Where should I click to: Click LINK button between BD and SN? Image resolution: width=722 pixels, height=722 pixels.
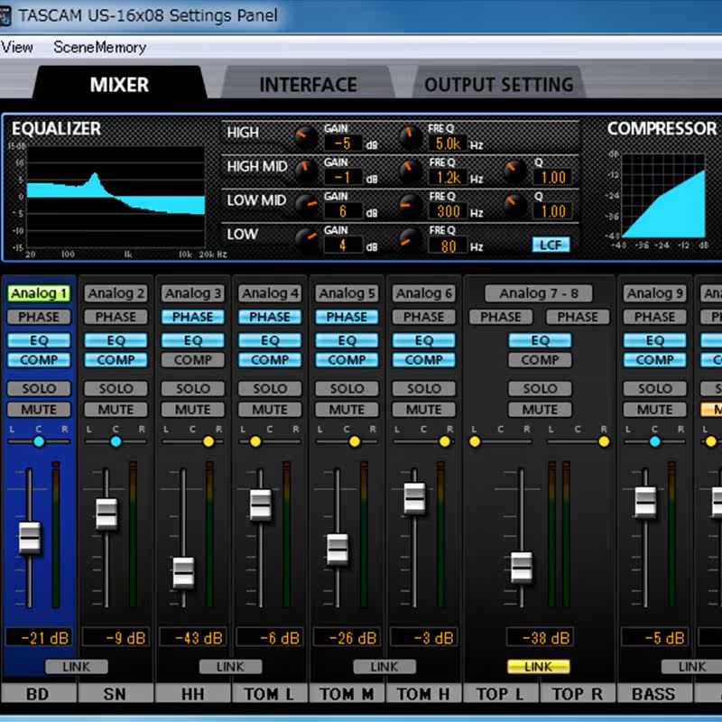(77, 666)
